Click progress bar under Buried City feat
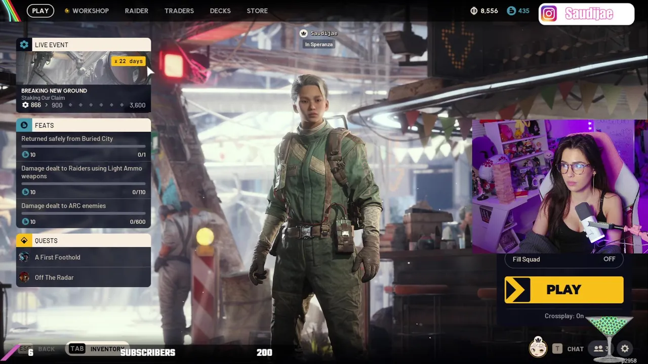Screen dimensions: 648x364 click(x=84, y=147)
